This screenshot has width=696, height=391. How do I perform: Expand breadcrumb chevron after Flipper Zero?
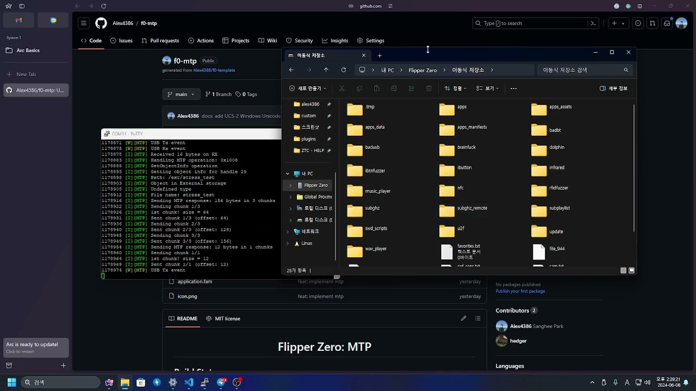coord(445,70)
